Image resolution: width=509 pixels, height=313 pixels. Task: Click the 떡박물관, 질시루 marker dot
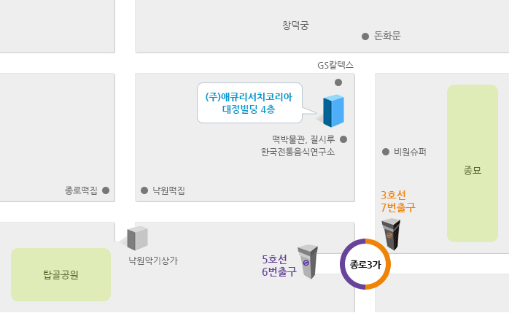tap(343, 139)
